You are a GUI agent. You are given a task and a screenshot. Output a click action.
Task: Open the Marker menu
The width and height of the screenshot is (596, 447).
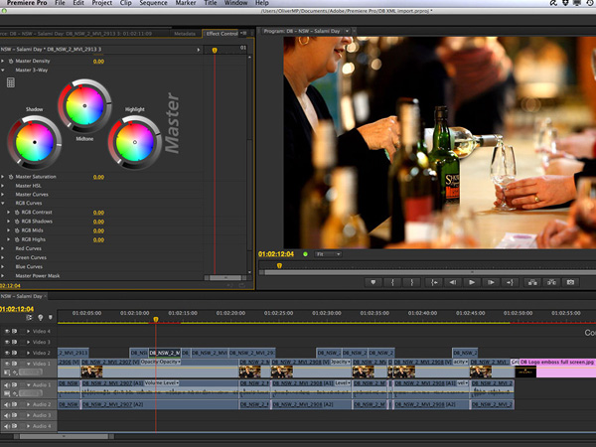[186, 3]
